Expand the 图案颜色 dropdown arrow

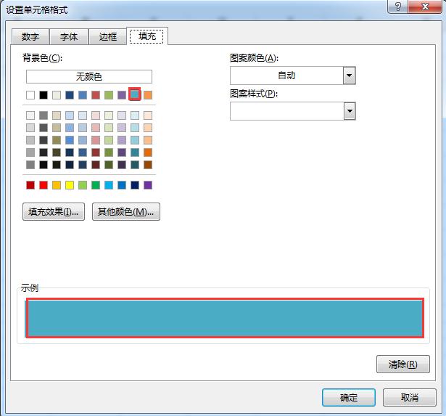pos(350,76)
